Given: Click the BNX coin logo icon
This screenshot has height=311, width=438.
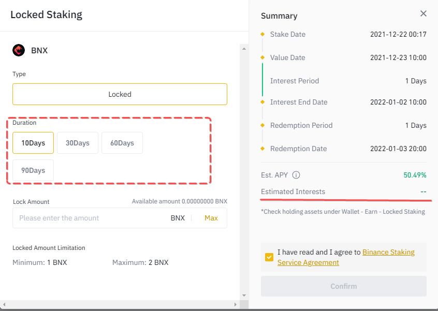Looking at the screenshot, I should (x=19, y=50).
